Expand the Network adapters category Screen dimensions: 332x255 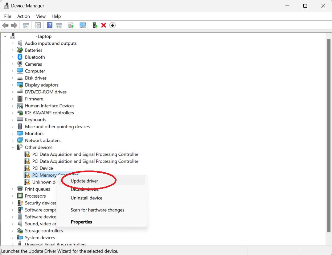(12, 140)
